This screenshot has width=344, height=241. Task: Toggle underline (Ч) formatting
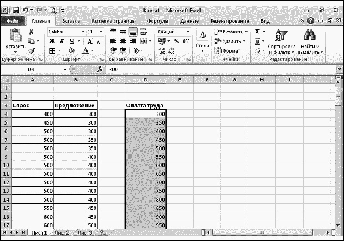(71, 42)
